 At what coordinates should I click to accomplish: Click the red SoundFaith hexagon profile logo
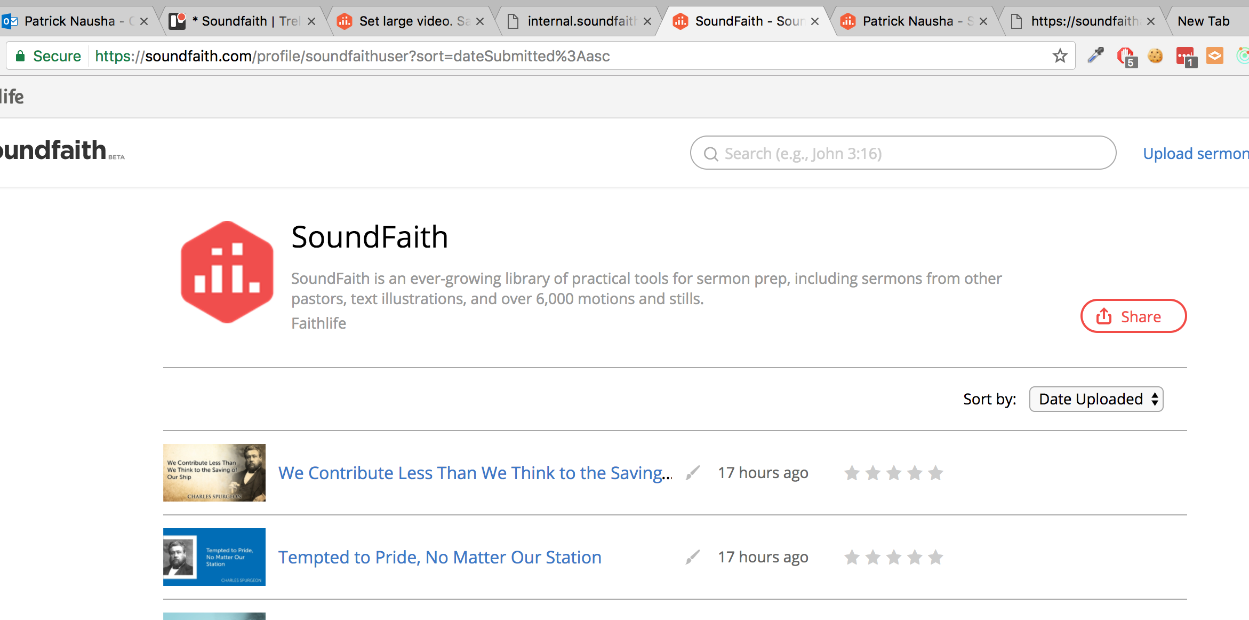pyautogui.click(x=227, y=272)
